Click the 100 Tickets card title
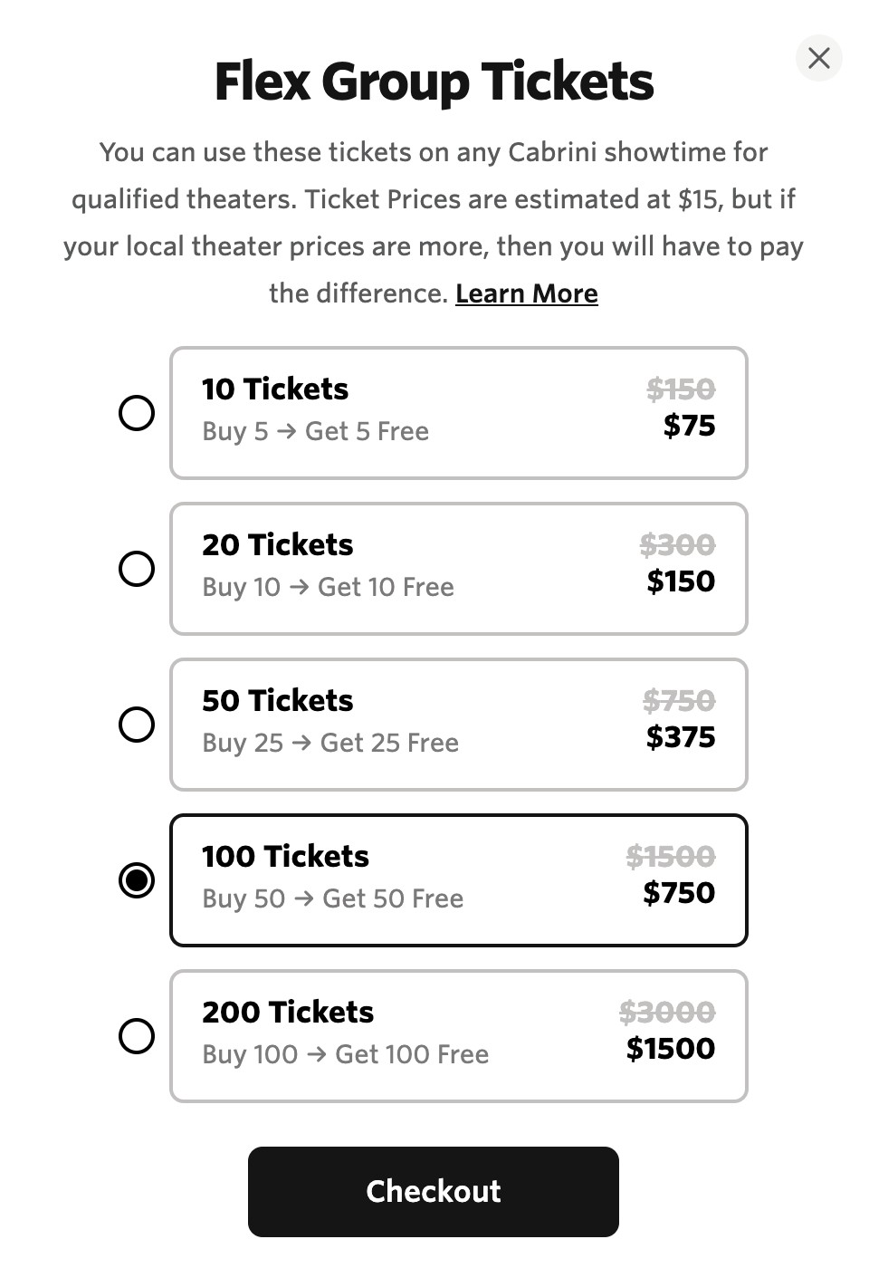The image size is (869, 1268). pyautogui.click(x=285, y=857)
